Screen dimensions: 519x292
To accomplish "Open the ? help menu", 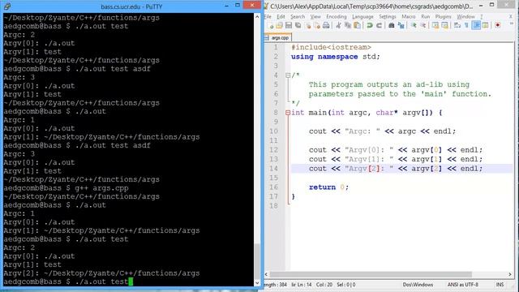I will coord(481,16).
